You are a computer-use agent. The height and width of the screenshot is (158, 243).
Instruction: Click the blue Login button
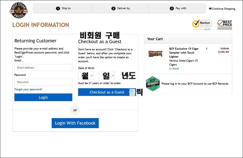(43, 97)
